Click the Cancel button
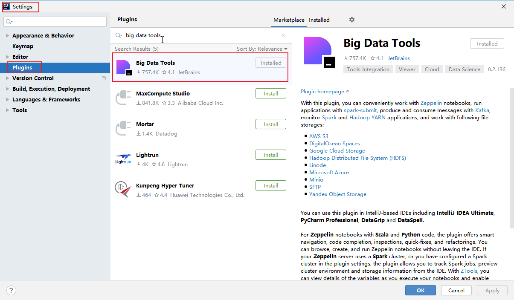Screen dimensions: 514x300 456,291
